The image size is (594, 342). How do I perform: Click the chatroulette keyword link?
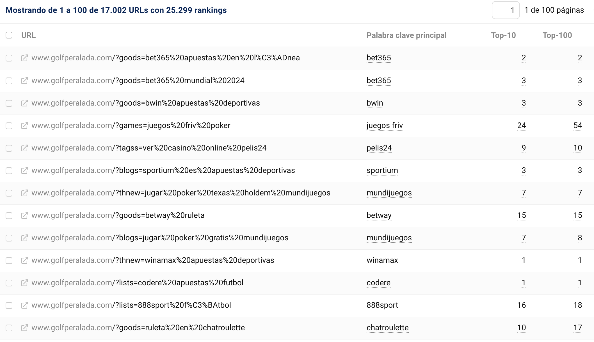tap(387, 328)
